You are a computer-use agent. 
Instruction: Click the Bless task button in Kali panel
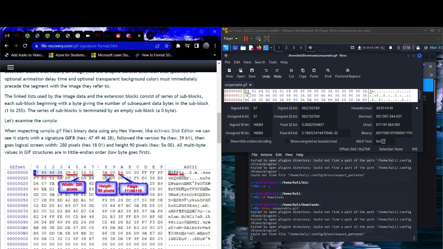(310, 48)
